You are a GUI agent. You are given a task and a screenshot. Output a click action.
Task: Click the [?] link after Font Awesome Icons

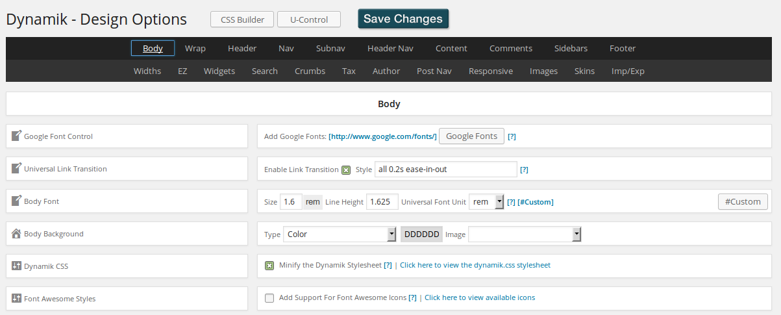point(412,297)
